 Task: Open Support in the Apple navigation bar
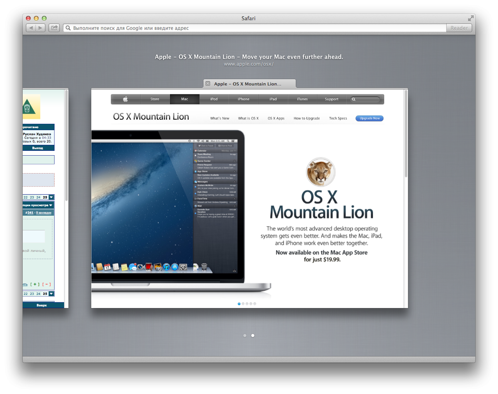coord(332,99)
